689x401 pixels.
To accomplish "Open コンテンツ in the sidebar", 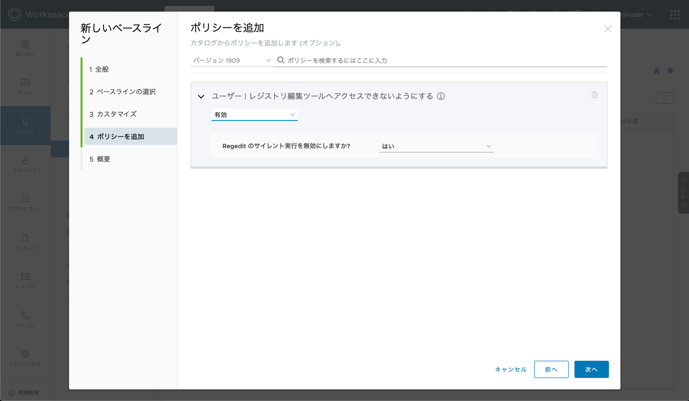I will click(x=25, y=242).
